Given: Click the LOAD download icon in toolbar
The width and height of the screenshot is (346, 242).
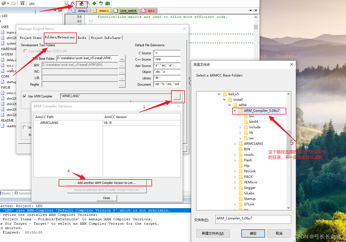Looking at the screenshot, I should (23, 4).
